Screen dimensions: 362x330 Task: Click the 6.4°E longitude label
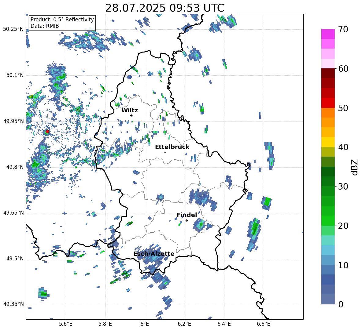pos(224,324)
